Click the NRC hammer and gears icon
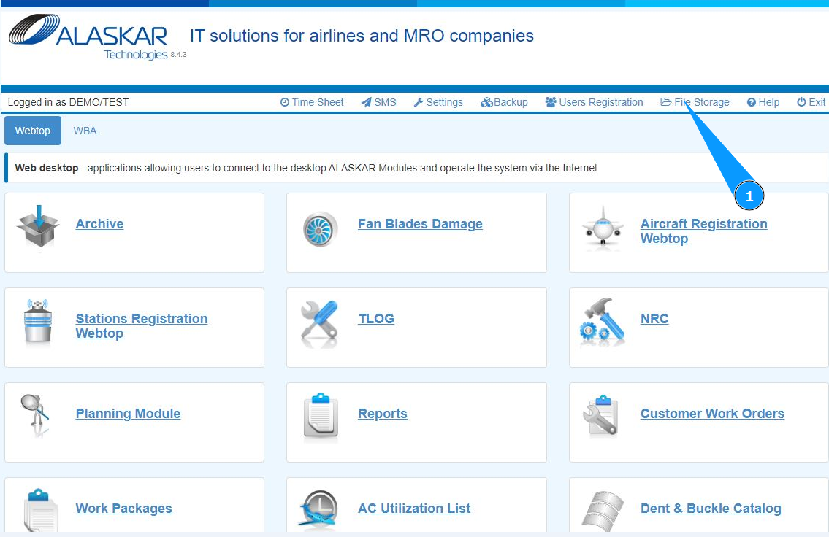The width and height of the screenshot is (829, 537). [x=602, y=321]
